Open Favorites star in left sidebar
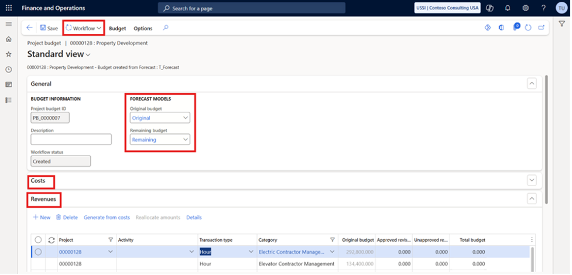Screen dimensions: 572x275 (x=9, y=54)
